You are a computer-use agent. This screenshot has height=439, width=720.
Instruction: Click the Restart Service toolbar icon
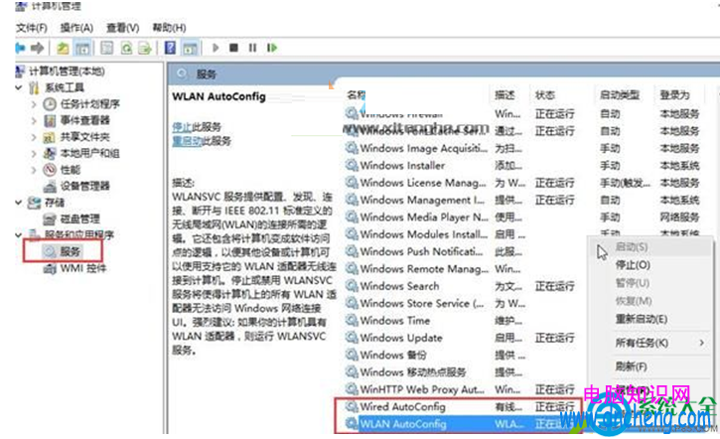point(272,48)
